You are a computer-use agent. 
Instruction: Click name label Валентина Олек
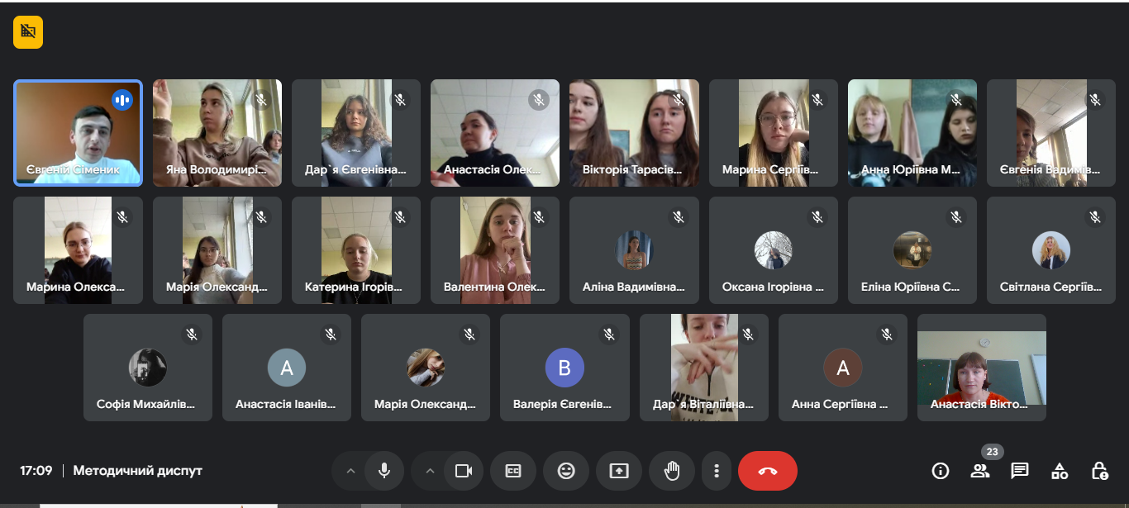point(495,287)
